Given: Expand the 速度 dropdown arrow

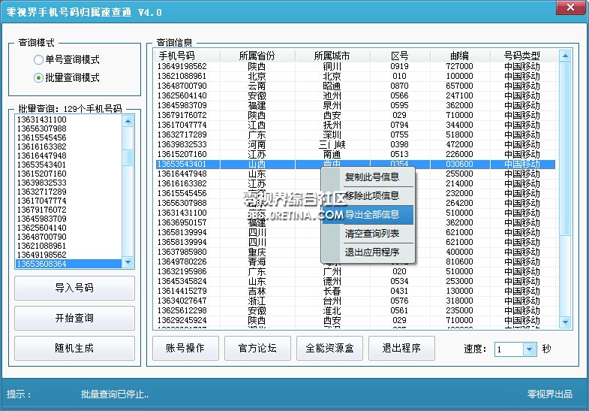Looking at the screenshot, I should pyautogui.click(x=529, y=349).
